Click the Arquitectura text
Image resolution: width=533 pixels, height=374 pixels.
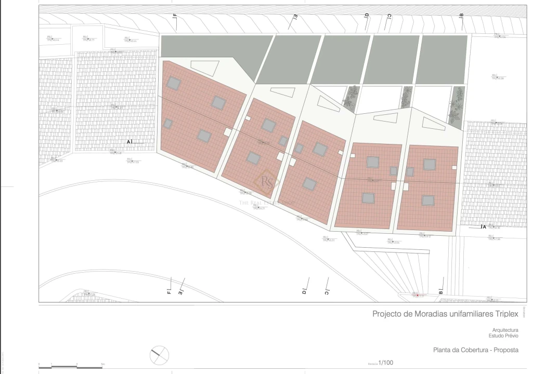pyautogui.click(x=505, y=330)
